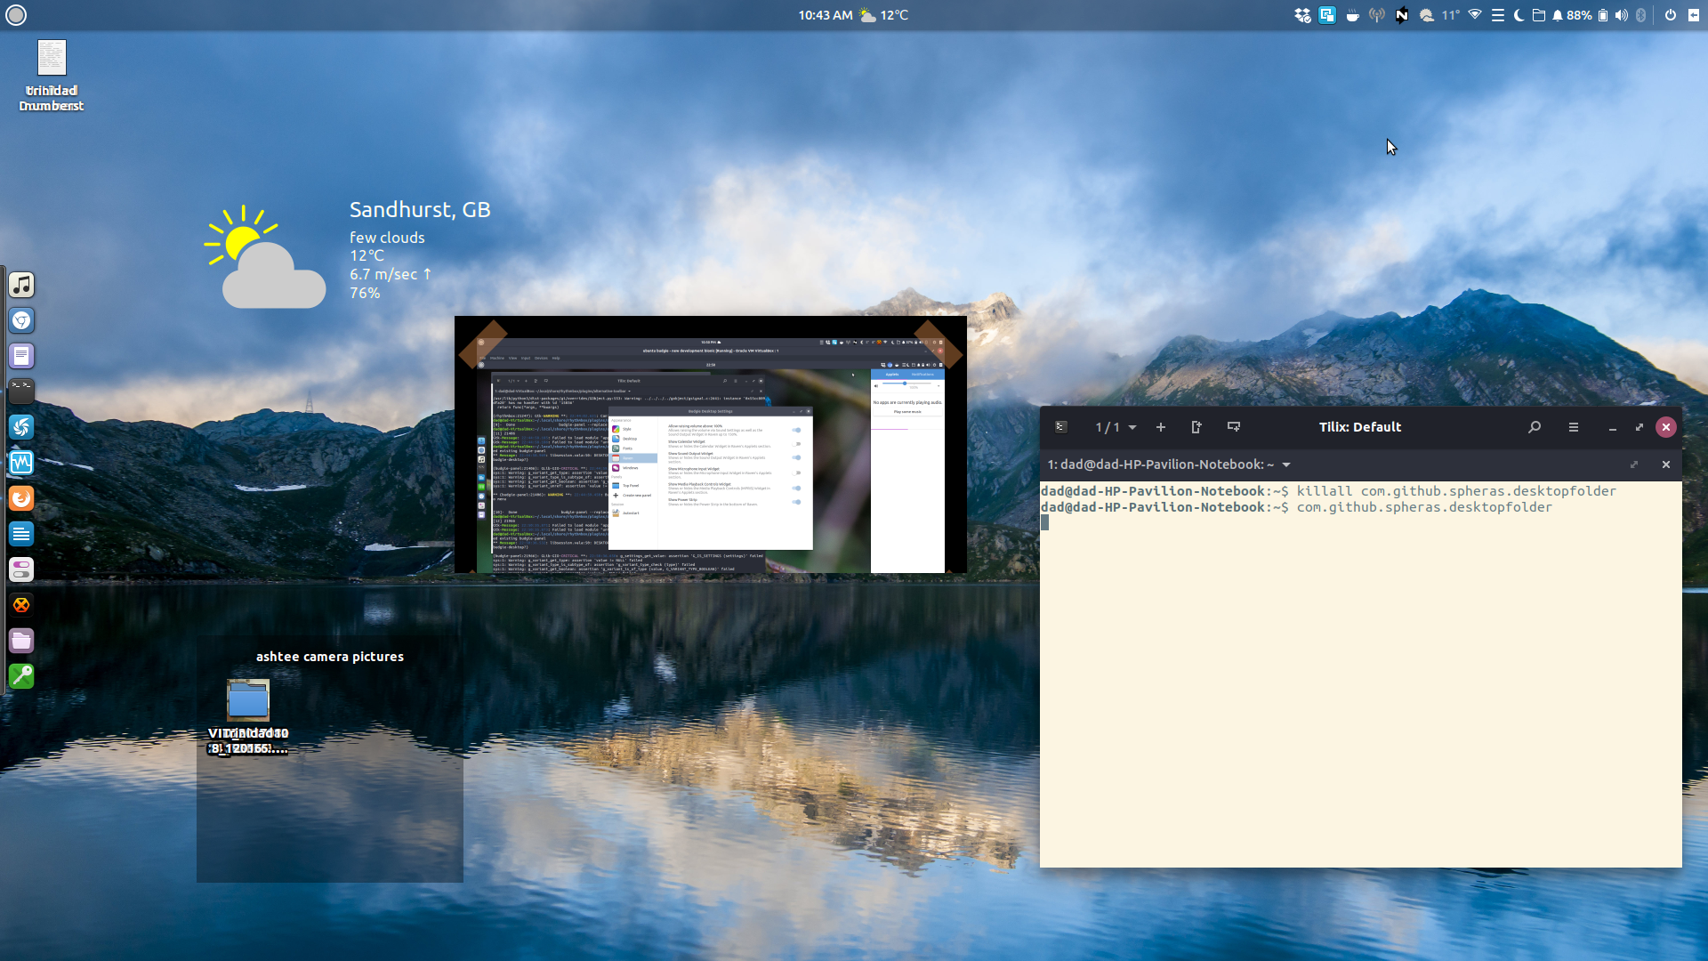Viewport: 1708px width, 961px height.
Task: Toggle the Tilix sidebar session view icon
Action: pos(1061,427)
